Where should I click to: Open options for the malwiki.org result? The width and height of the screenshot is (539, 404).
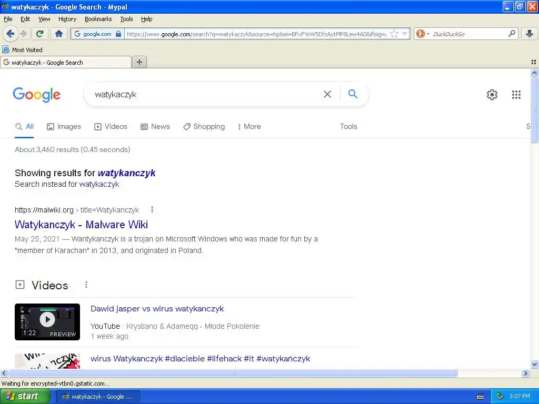point(152,209)
